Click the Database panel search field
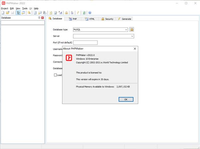Image resolution: width=200 pixels, height=149 pixels. 22,23
